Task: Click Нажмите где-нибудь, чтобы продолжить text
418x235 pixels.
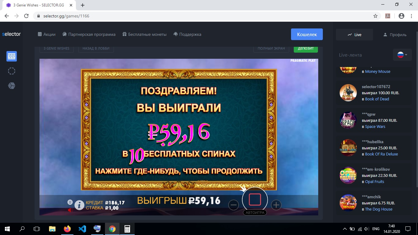Action: click(x=179, y=171)
